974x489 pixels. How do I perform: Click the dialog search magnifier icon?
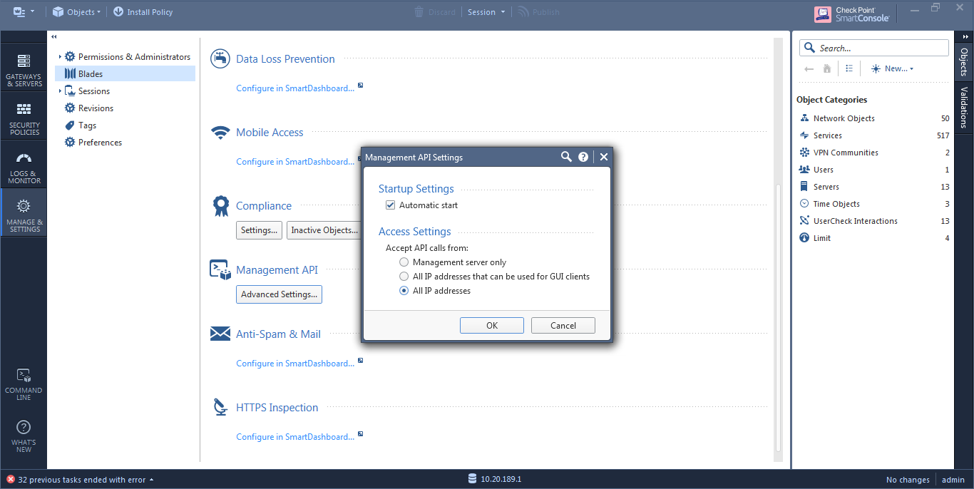[566, 157]
